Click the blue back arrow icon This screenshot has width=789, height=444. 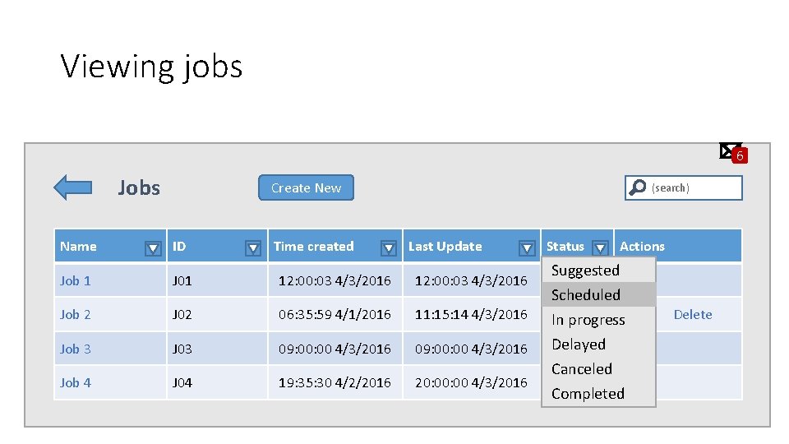[x=72, y=187]
